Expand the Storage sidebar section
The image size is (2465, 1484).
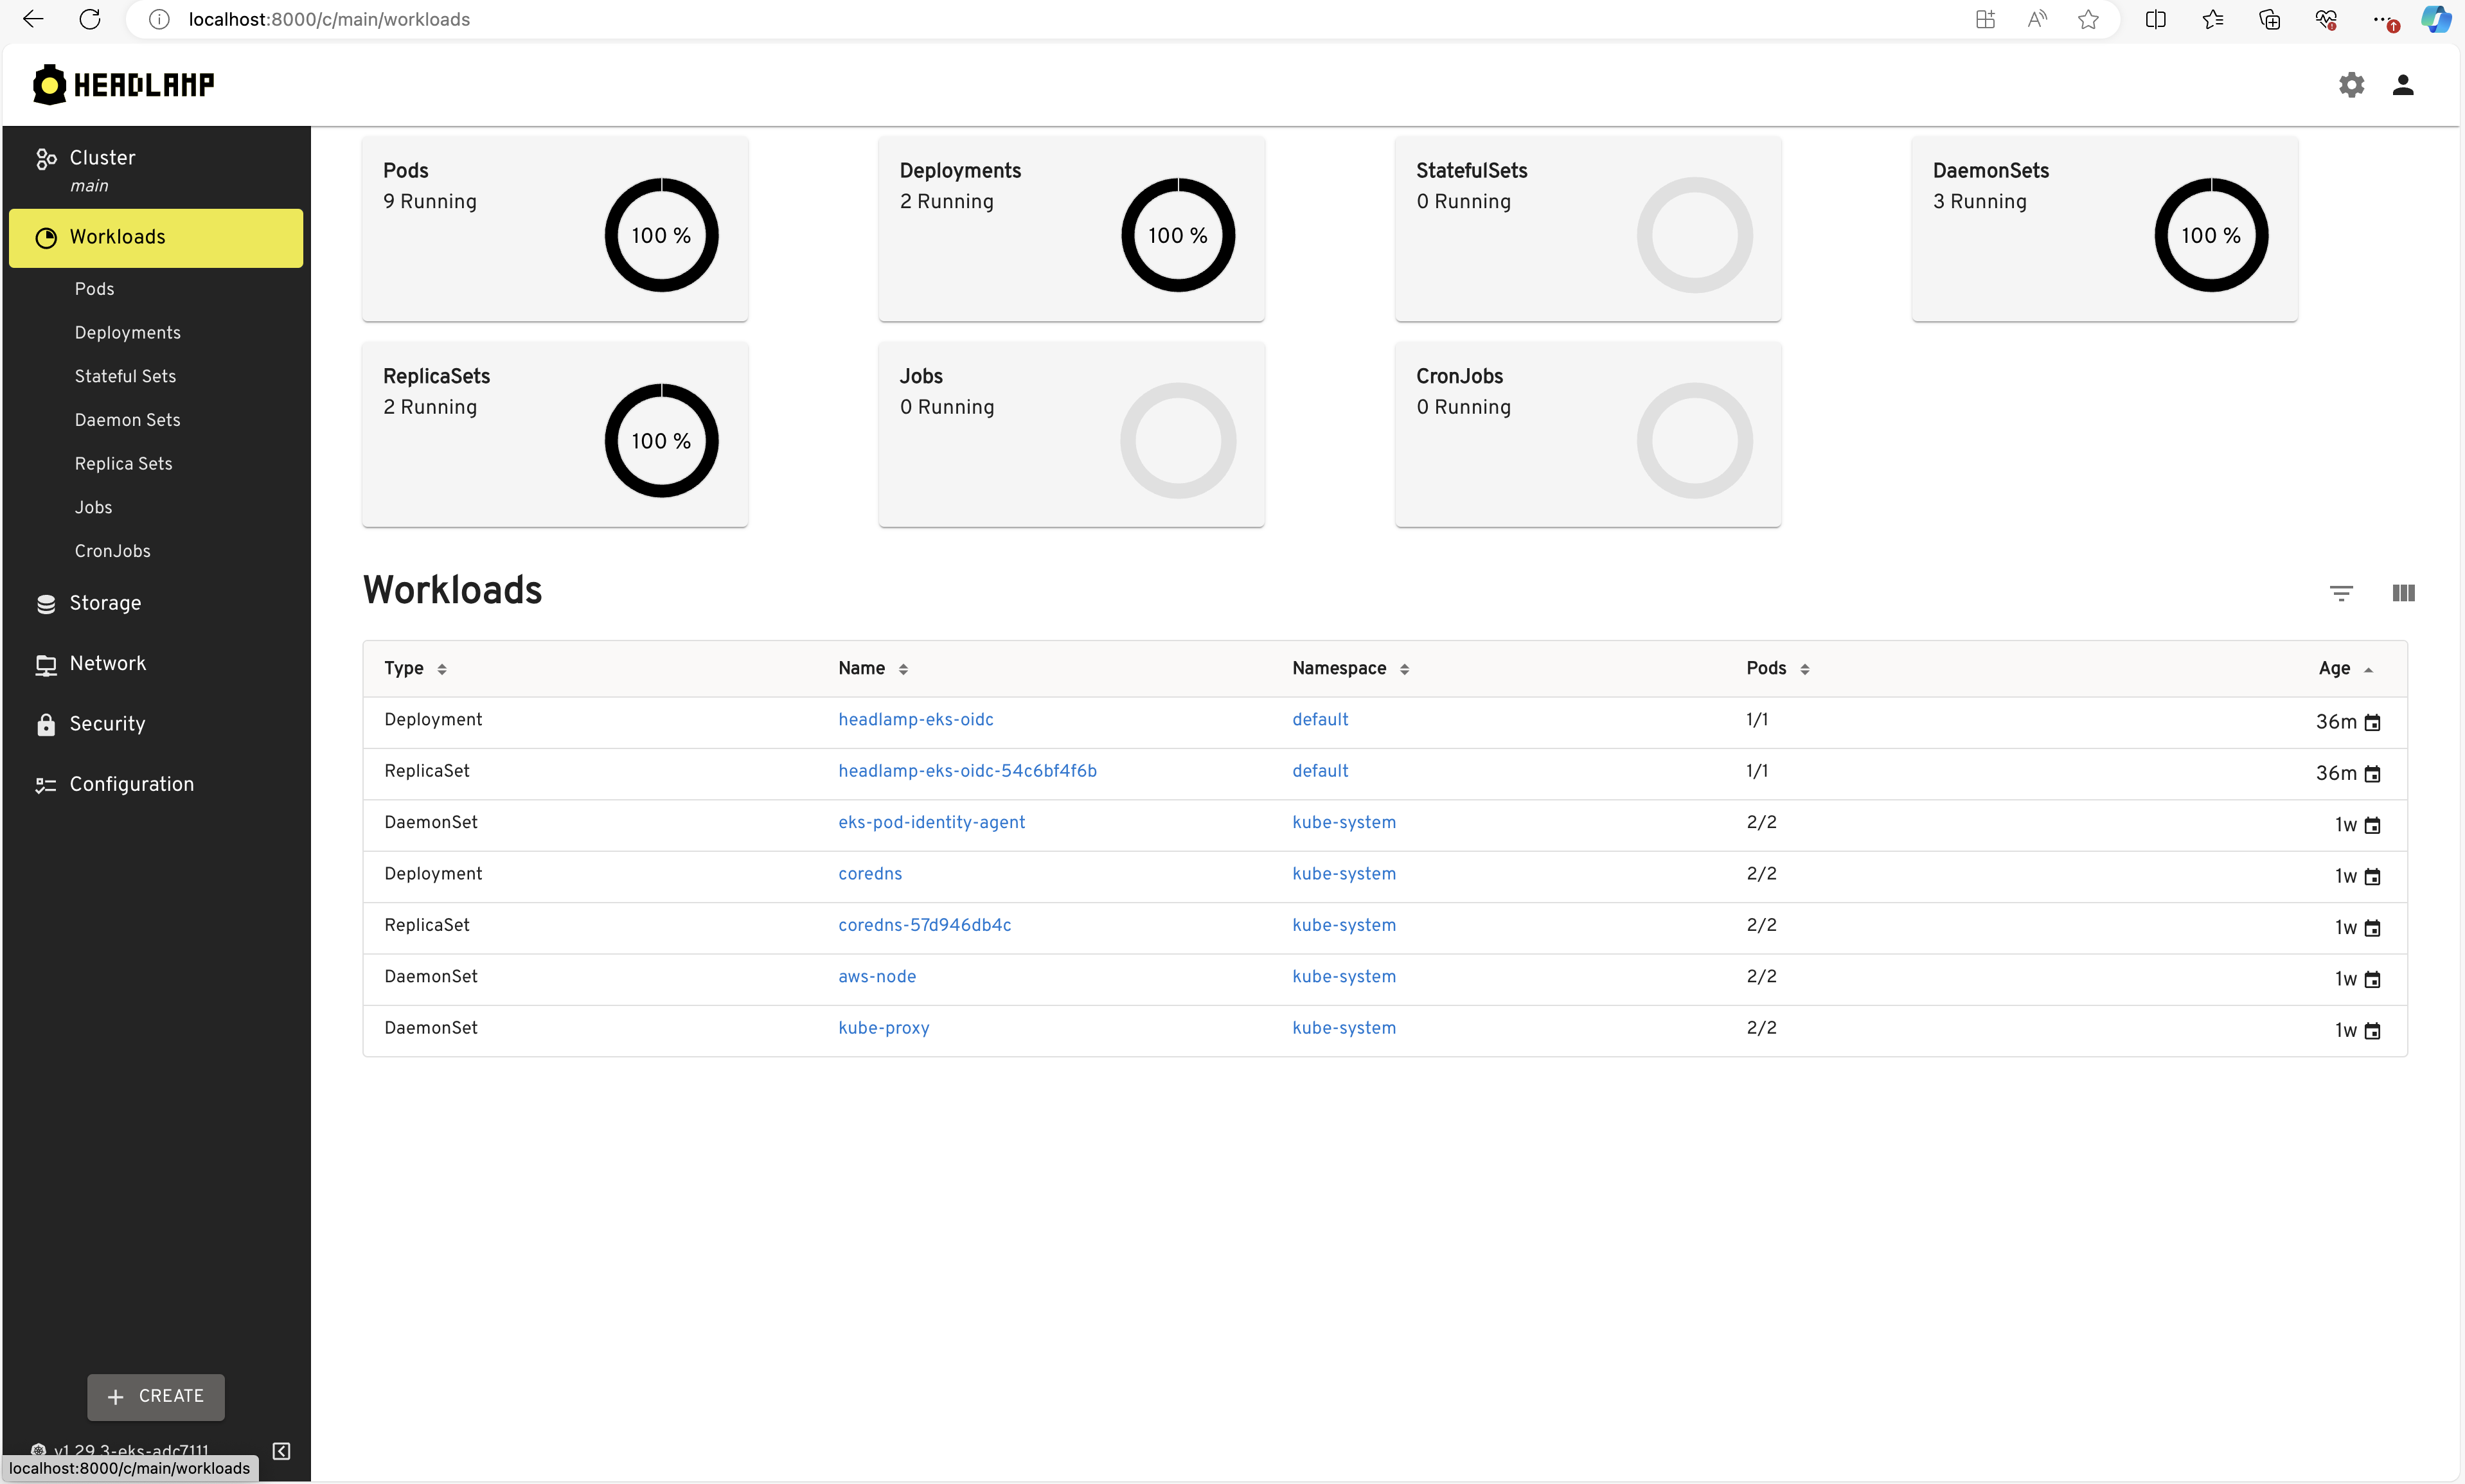105,603
